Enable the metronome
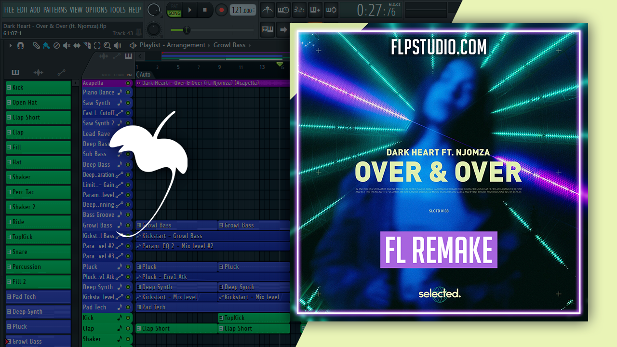 pos(268,10)
